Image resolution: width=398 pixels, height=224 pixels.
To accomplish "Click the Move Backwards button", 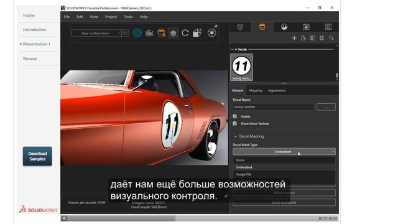I will point(284,203).
